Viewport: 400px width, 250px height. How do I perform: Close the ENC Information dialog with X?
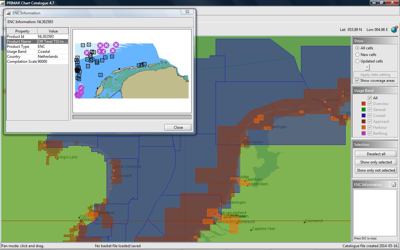point(187,12)
